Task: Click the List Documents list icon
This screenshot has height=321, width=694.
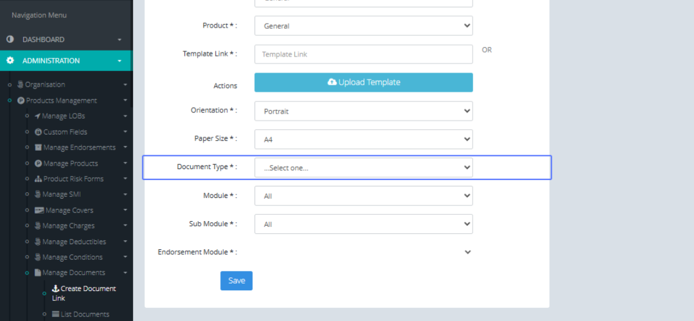Action: point(56,315)
